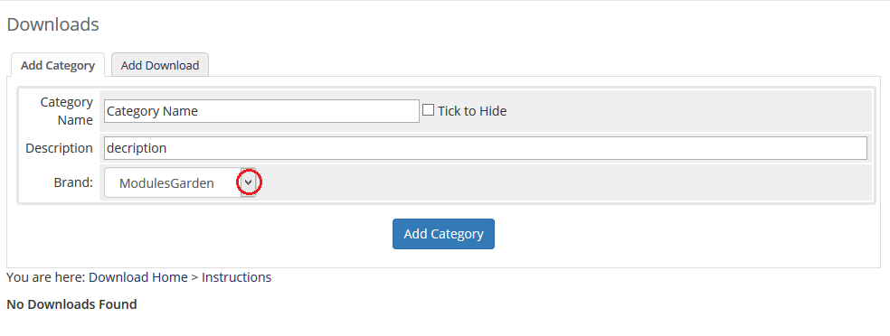Viewport: 890px width, 336px height.
Task: Switch to the Add Category tab
Action: (x=58, y=65)
